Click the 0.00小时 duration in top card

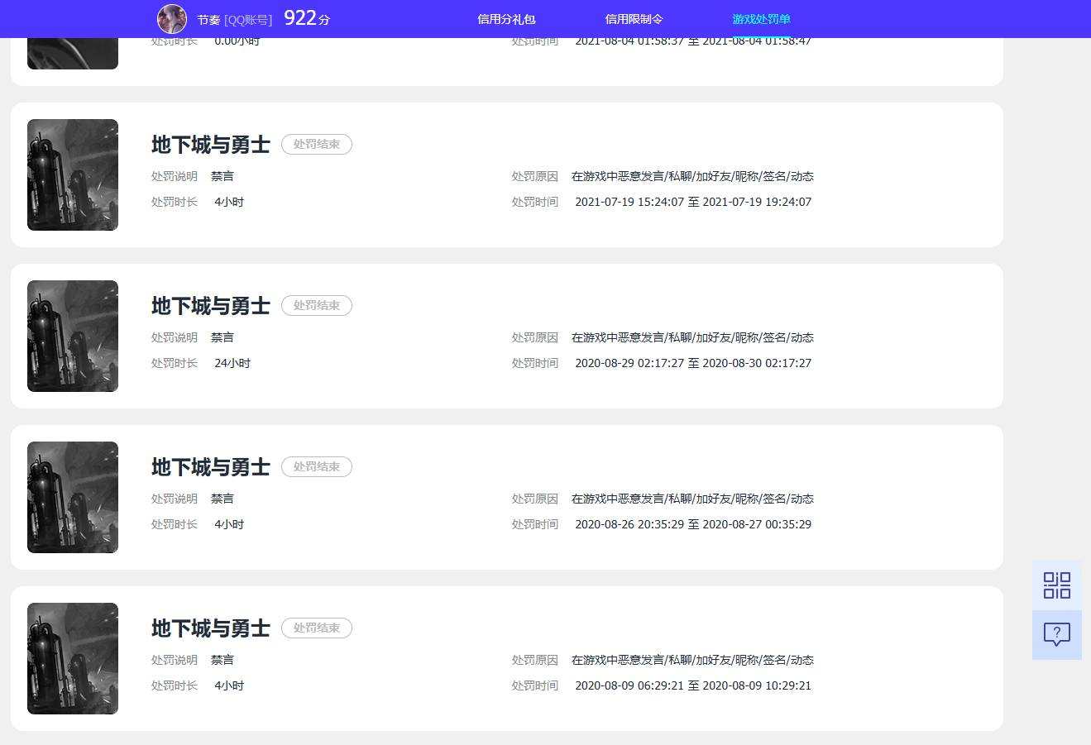(237, 41)
